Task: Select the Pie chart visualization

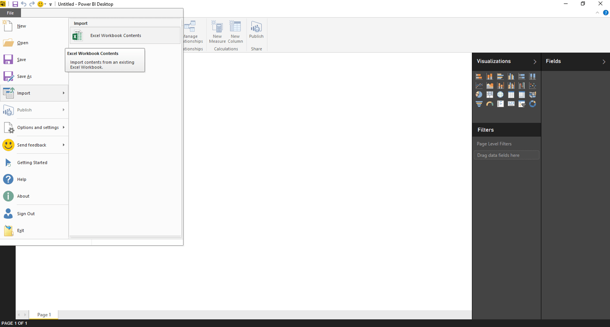Action: click(479, 95)
